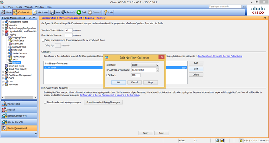Collapse the Logging tree node

click(x=3, y=35)
